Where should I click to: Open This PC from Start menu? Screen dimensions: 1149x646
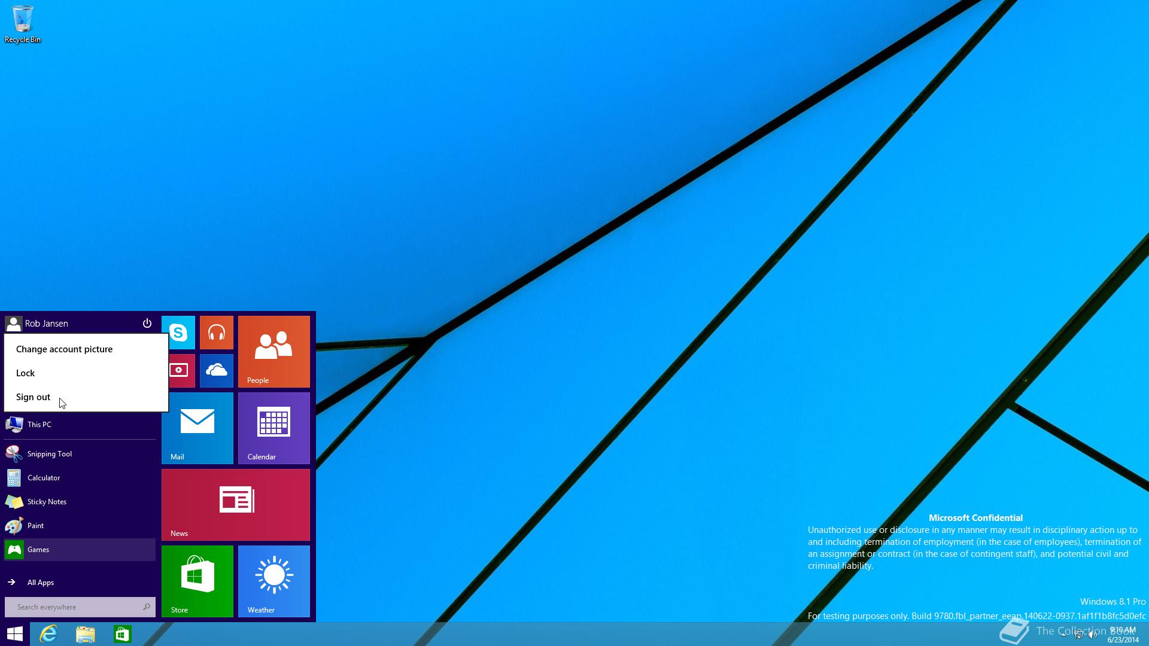click(x=80, y=425)
